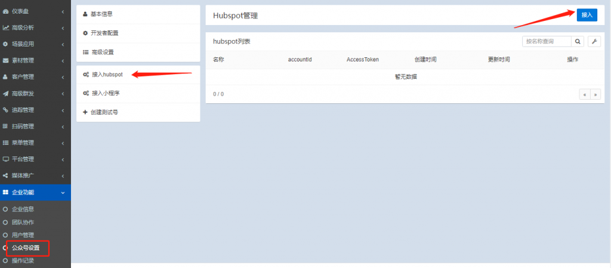This screenshot has width=611, height=268.
Task: Click the grid icon beside 企业功能
Action: 5,192
